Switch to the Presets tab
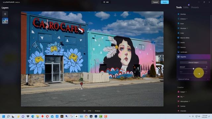 (x=195, y=7)
